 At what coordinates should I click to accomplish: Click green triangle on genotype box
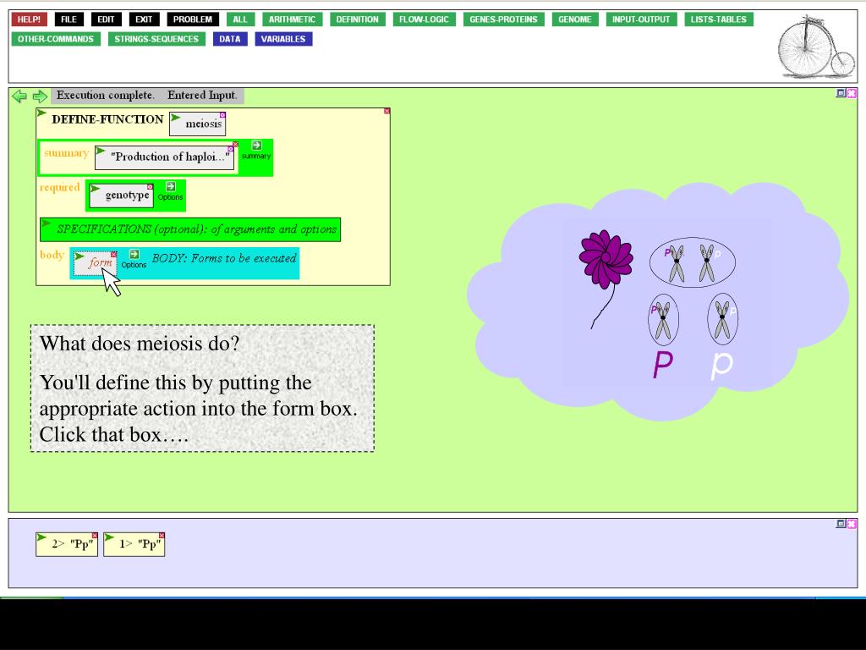95,189
